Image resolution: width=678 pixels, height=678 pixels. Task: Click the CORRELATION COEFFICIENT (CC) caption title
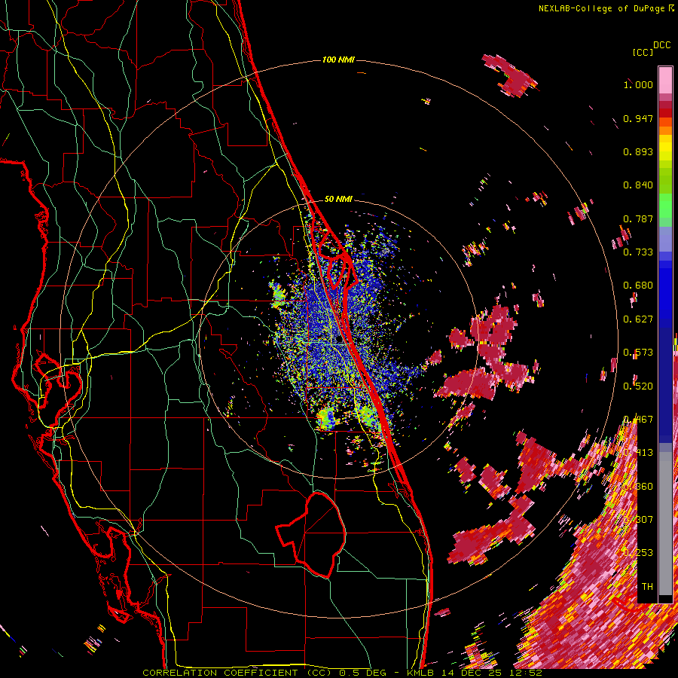237,673
